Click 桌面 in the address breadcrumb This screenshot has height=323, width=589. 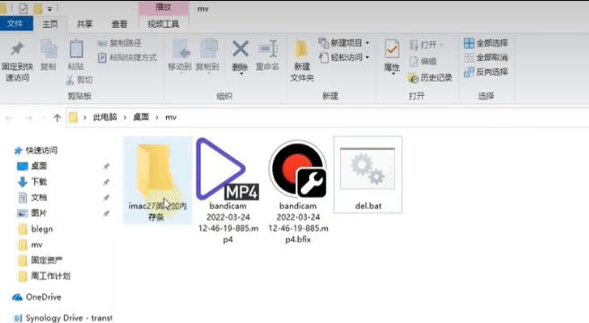coord(141,118)
